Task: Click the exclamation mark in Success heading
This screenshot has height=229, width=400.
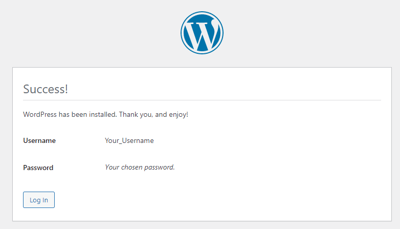Action: (66, 89)
